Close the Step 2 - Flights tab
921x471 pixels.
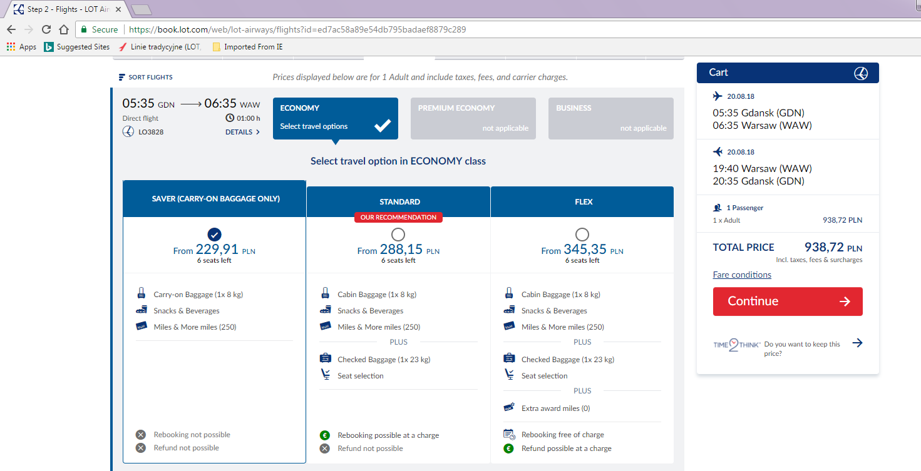click(119, 9)
